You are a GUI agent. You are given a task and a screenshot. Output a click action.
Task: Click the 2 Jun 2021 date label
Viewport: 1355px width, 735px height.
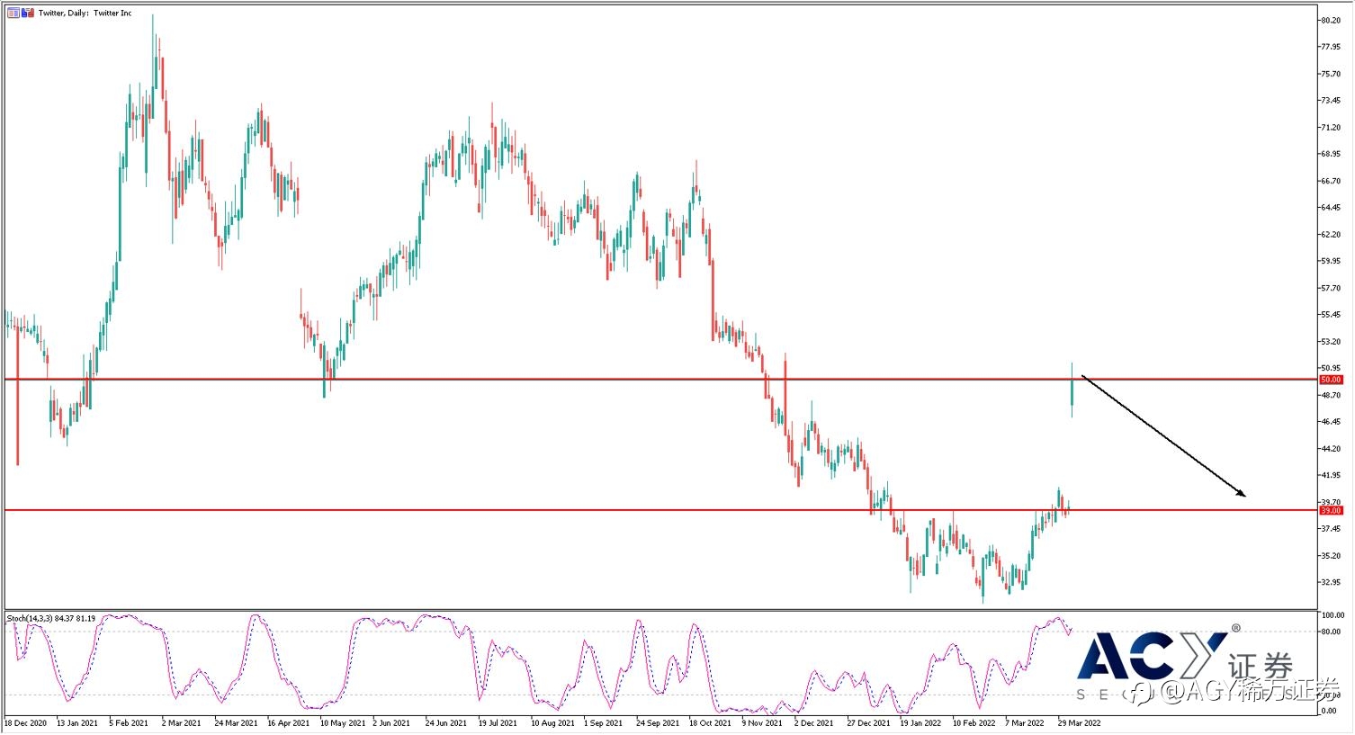coord(392,722)
